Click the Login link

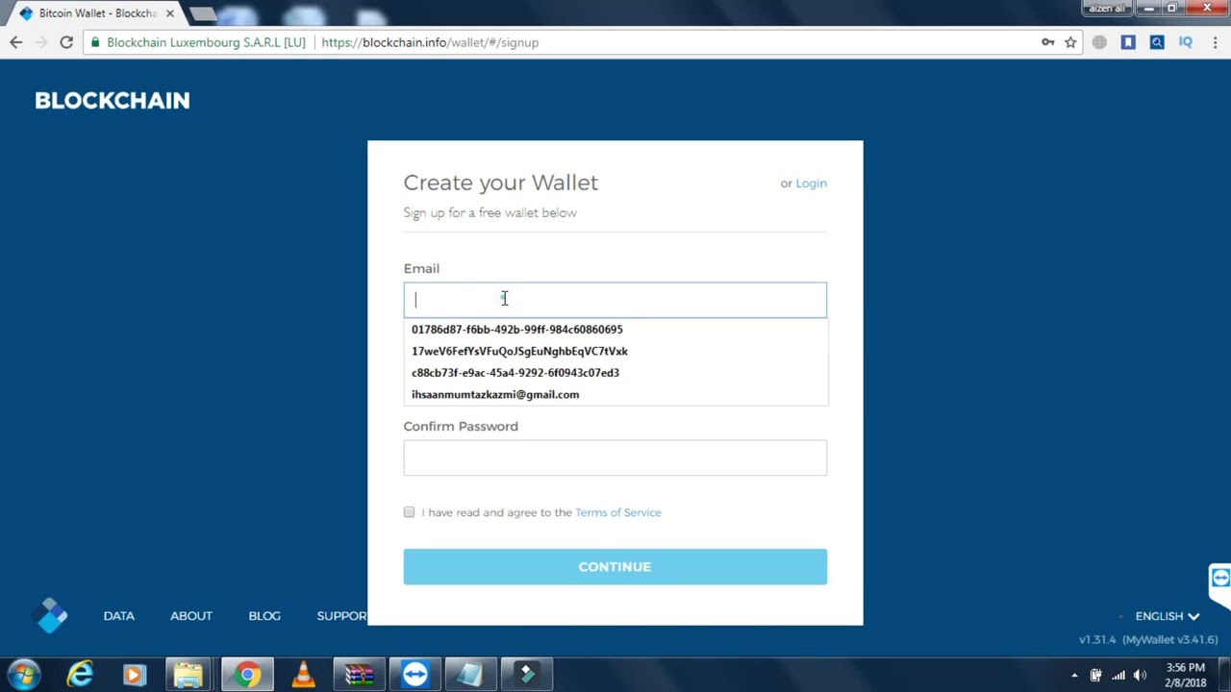click(811, 184)
